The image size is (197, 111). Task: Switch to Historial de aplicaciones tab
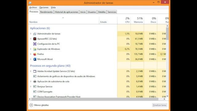pos(66,12)
